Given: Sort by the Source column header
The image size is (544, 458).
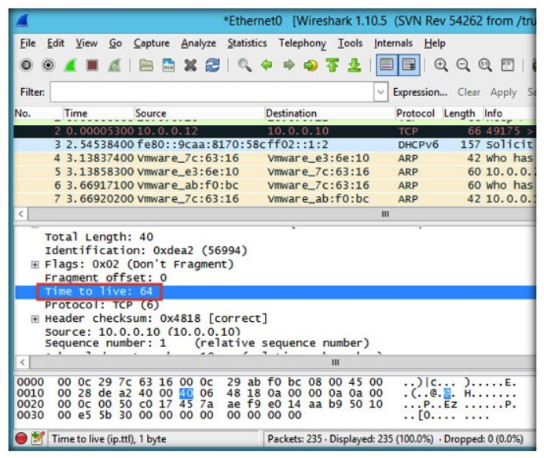Looking at the screenshot, I should point(200,113).
